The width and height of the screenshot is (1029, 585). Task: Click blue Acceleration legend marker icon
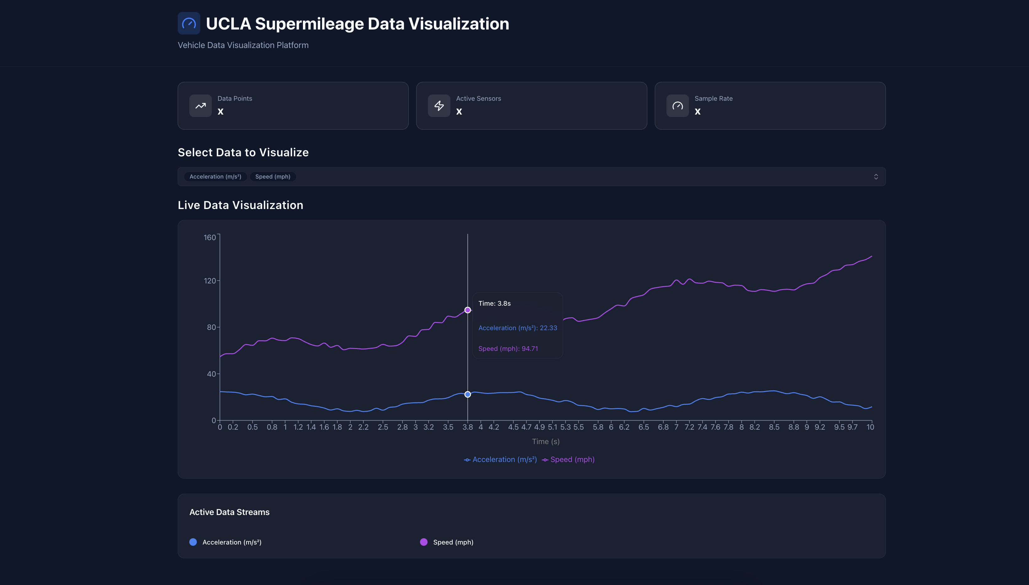467,460
